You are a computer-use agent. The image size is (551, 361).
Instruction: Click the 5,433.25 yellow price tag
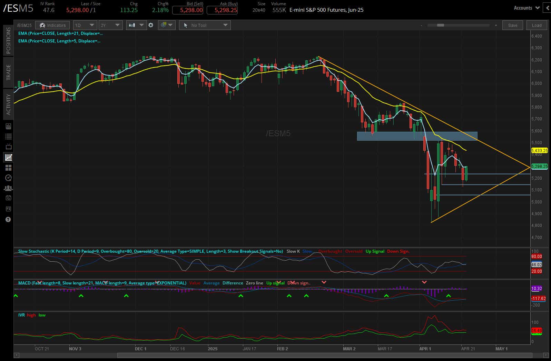[539, 151]
